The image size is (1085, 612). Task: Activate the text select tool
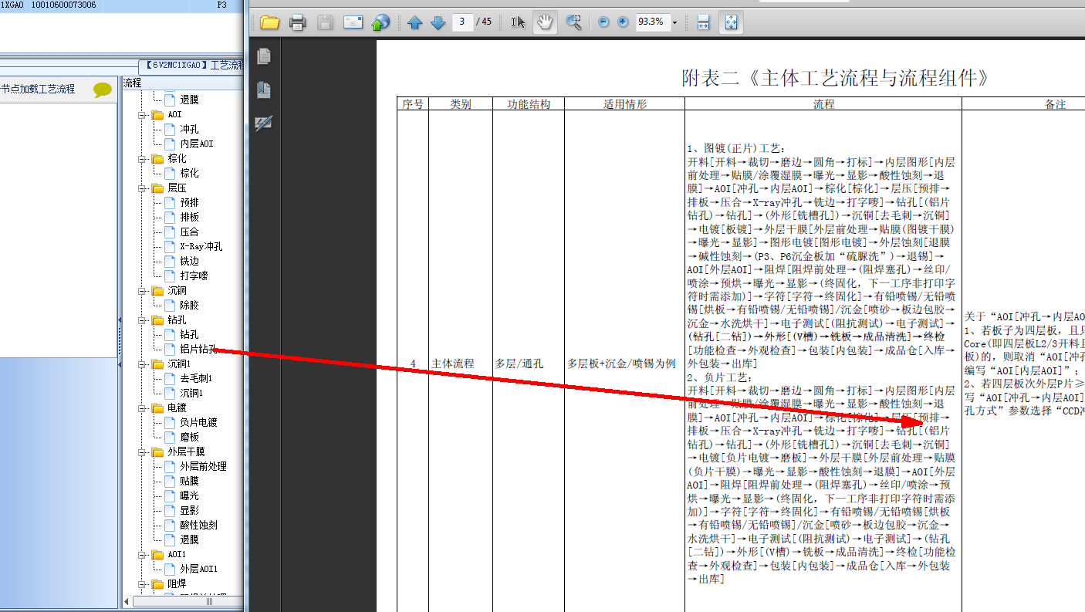tap(519, 22)
